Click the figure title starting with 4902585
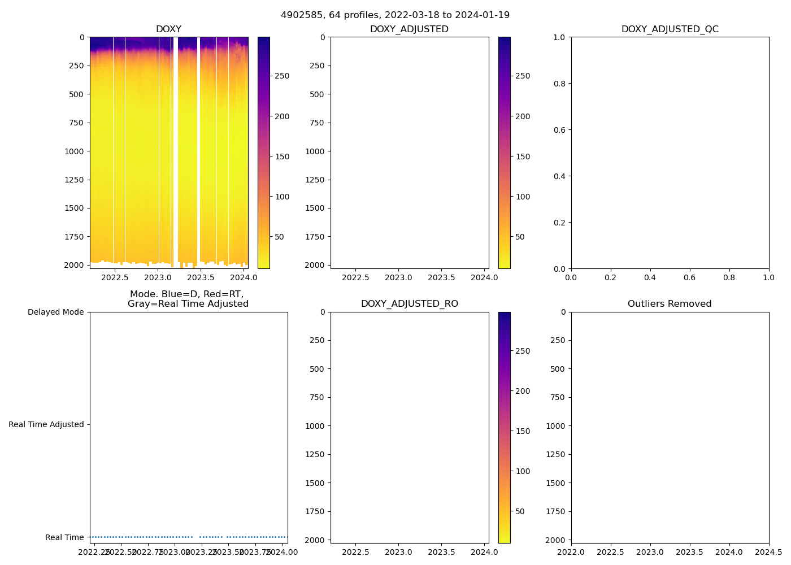 point(395,15)
